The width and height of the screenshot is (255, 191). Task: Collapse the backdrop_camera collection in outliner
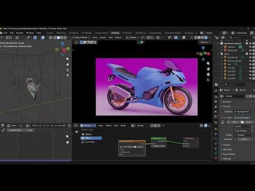(218, 44)
